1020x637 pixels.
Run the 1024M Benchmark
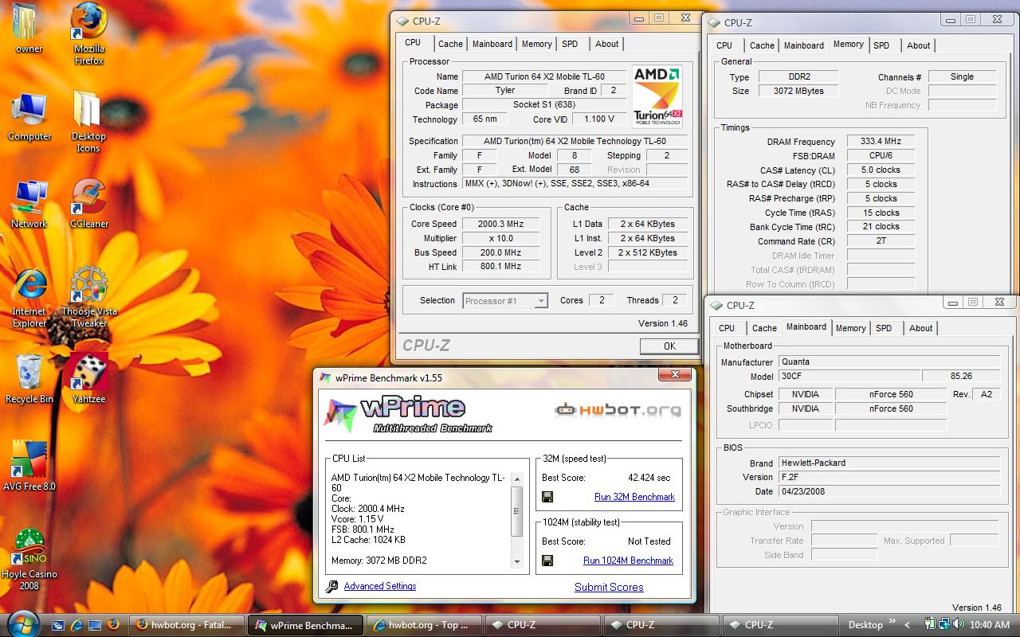point(628,561)
